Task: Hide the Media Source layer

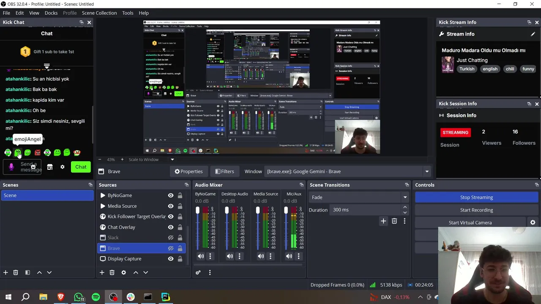Action: tap(171, 206)
